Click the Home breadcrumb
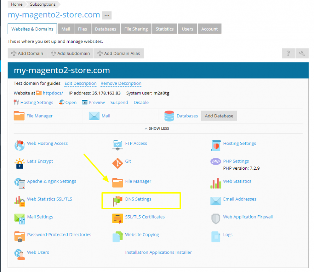 (17, 4)
